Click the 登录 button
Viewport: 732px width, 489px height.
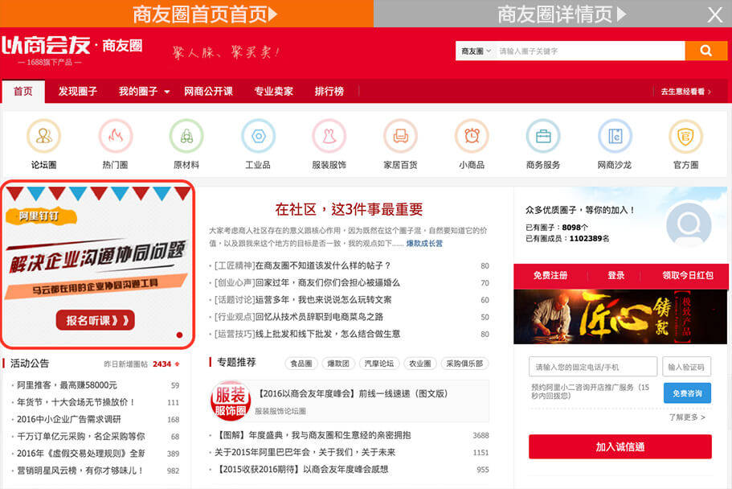click(x=616, y=275)
